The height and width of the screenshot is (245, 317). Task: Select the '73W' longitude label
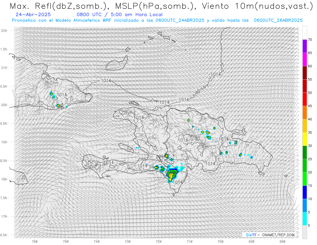tap(128, 241)
